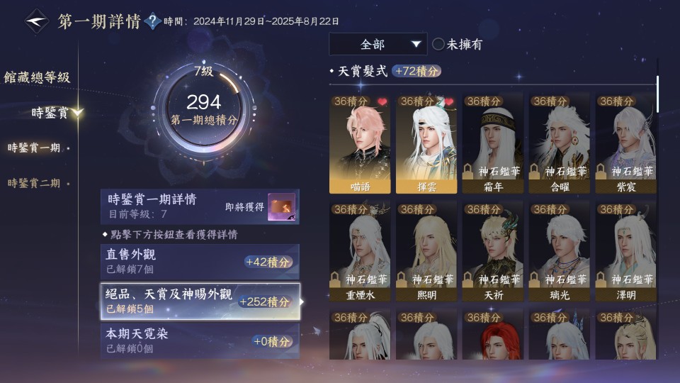This screenshot has height=383, width=680.
Task: Select 時鑒賞一期 in left sidebar
Action: click(x=34, y=148)
